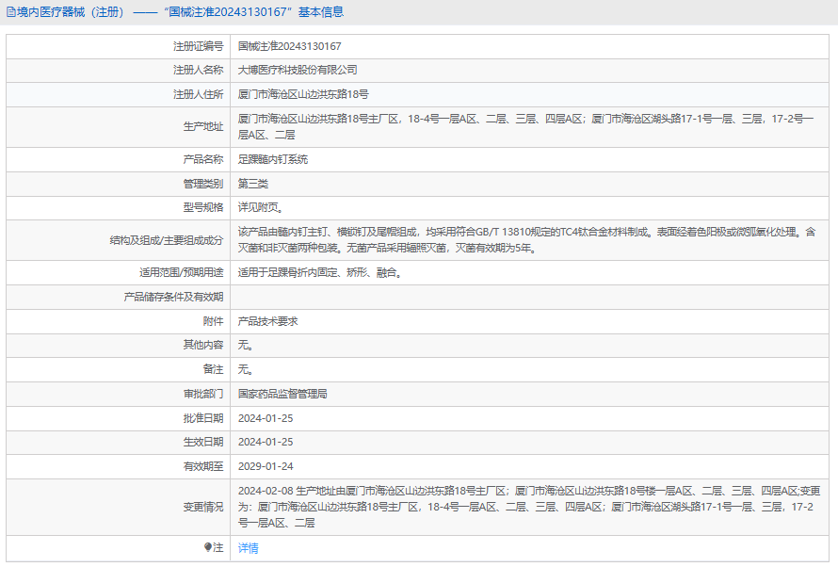
Task: Click the 详见附页 specification value
Action: [x=259, y=207]
